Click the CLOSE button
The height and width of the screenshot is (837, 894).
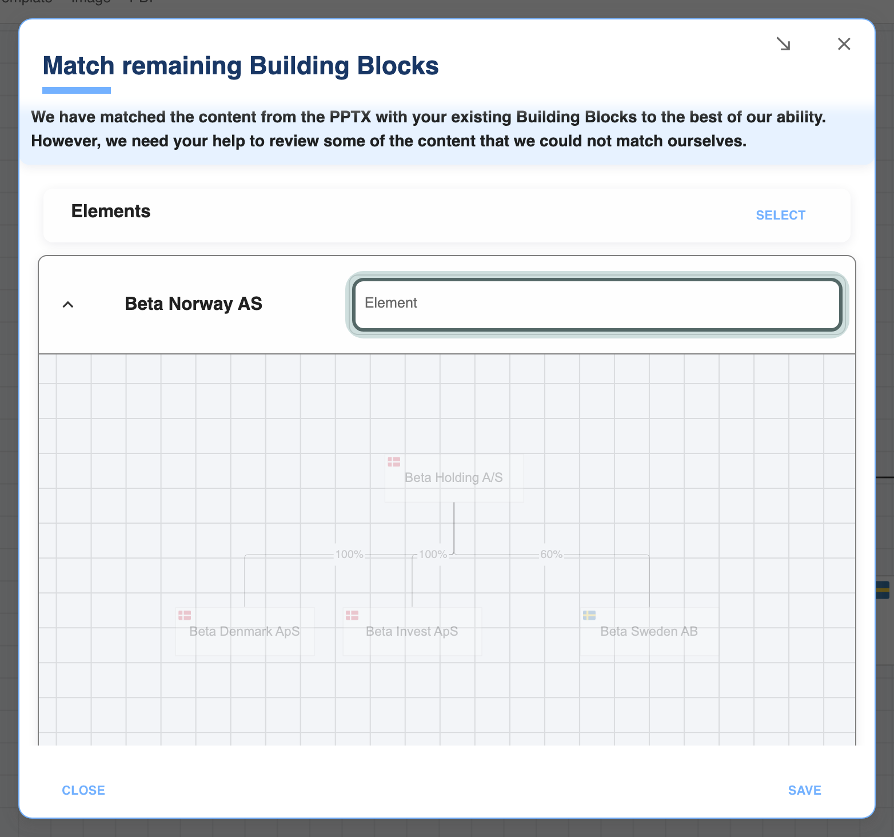coord(83,790)
